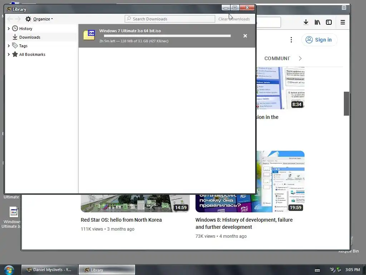
Task: Open 'Windows 8: History of development' title
Action: coord(244,223)
